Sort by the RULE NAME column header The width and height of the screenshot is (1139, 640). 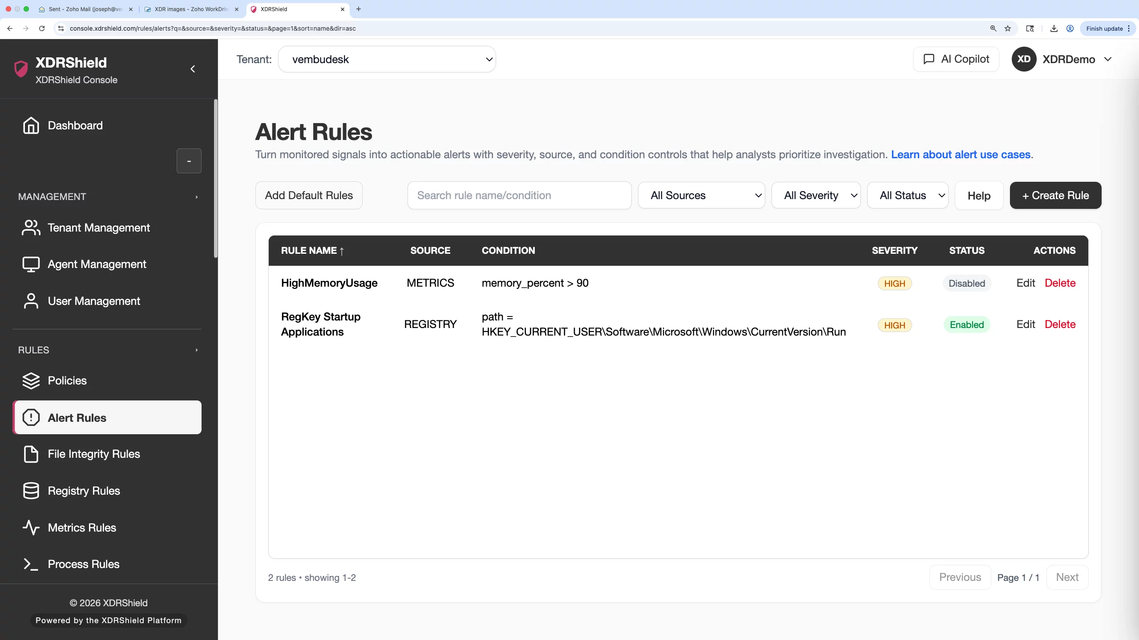point(312,251)
